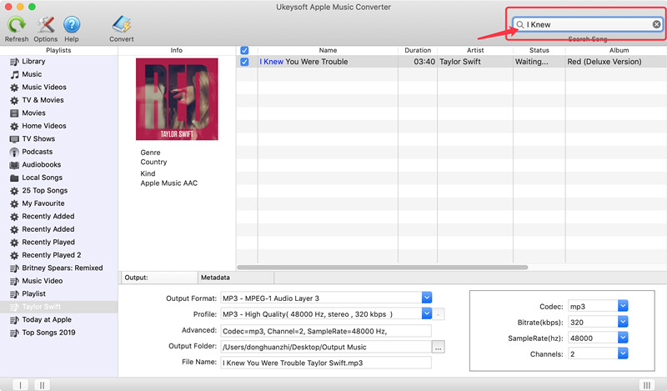Open My Favourite playlist
The height and width of the screenshot is (391, 667).
[43, 203]
